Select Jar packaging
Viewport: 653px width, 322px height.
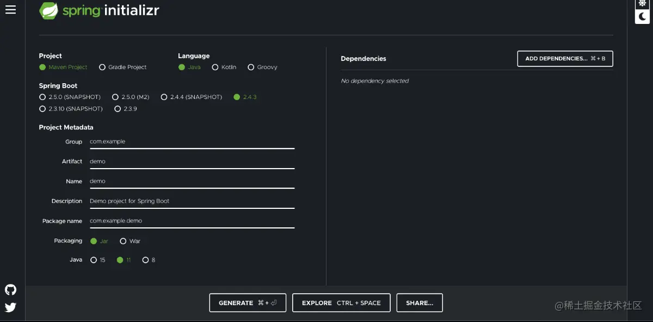[99, 241]
